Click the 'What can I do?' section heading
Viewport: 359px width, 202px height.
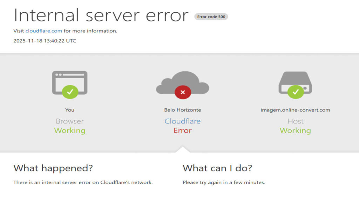(x=217, y=168)
